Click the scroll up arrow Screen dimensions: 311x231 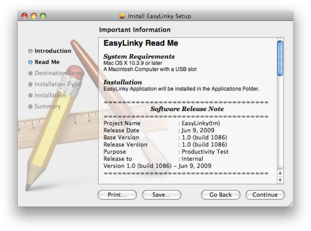(280, 173)
